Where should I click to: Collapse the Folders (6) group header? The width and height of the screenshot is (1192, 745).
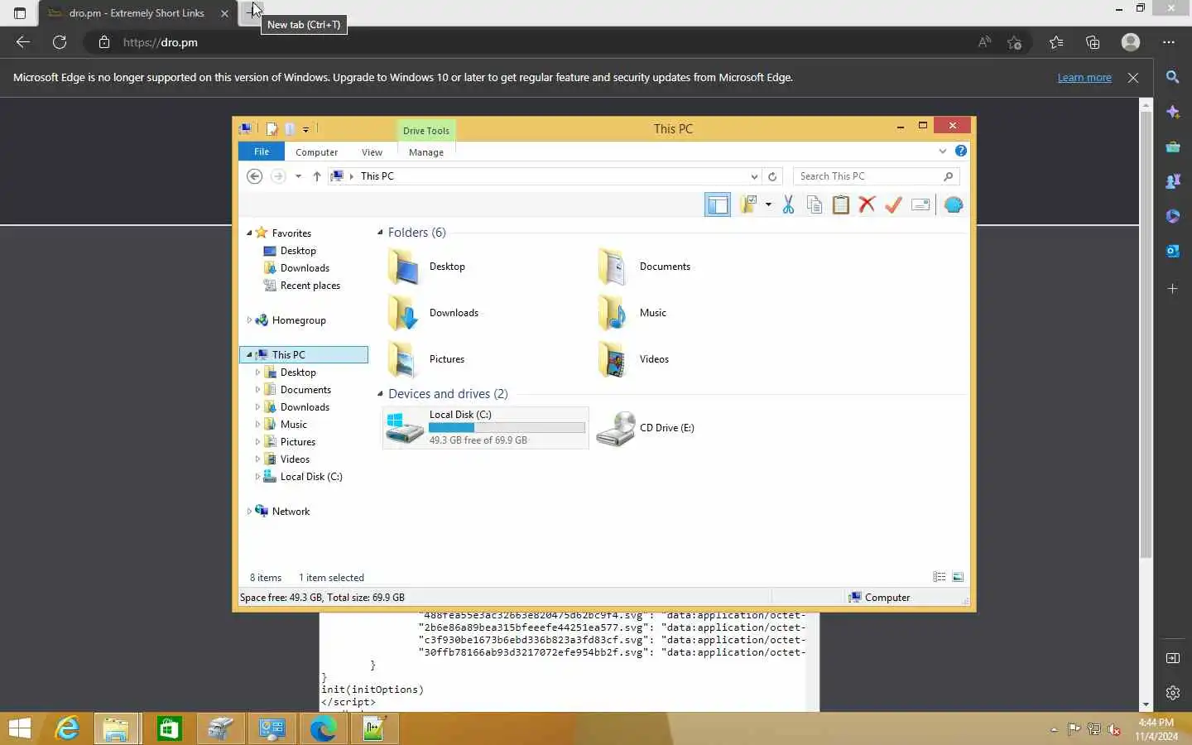coord(380,233)
